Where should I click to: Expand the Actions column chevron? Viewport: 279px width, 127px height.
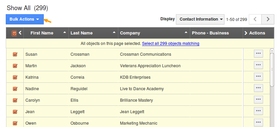(x=246, y=33)
